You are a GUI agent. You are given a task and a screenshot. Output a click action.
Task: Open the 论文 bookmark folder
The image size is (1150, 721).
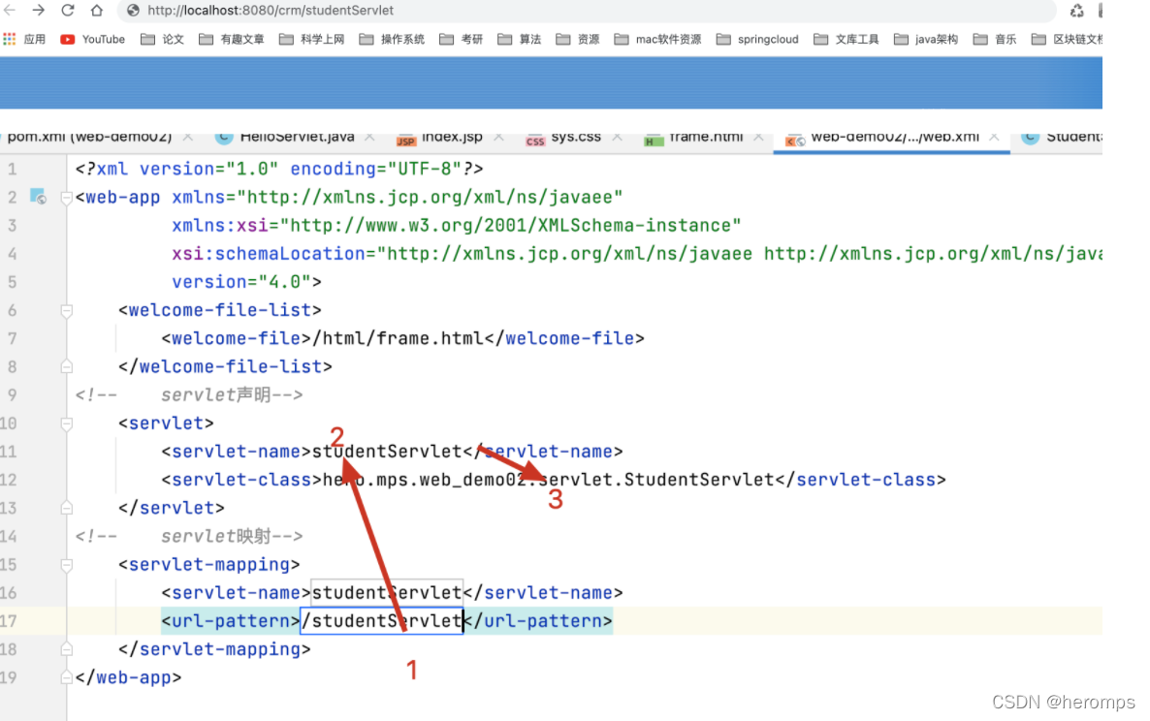pyautogui.click(x=162, y=39)
